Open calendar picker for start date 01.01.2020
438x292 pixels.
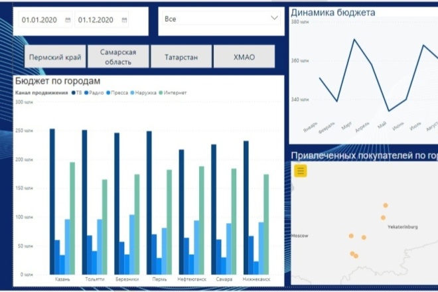(68, 20)
